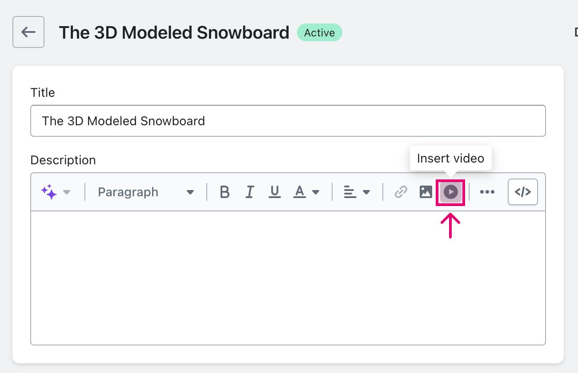Expand the text alignment dropdown arrow
Image resolution: width=578 pixels, height=373 pixels.
[366, 192]
